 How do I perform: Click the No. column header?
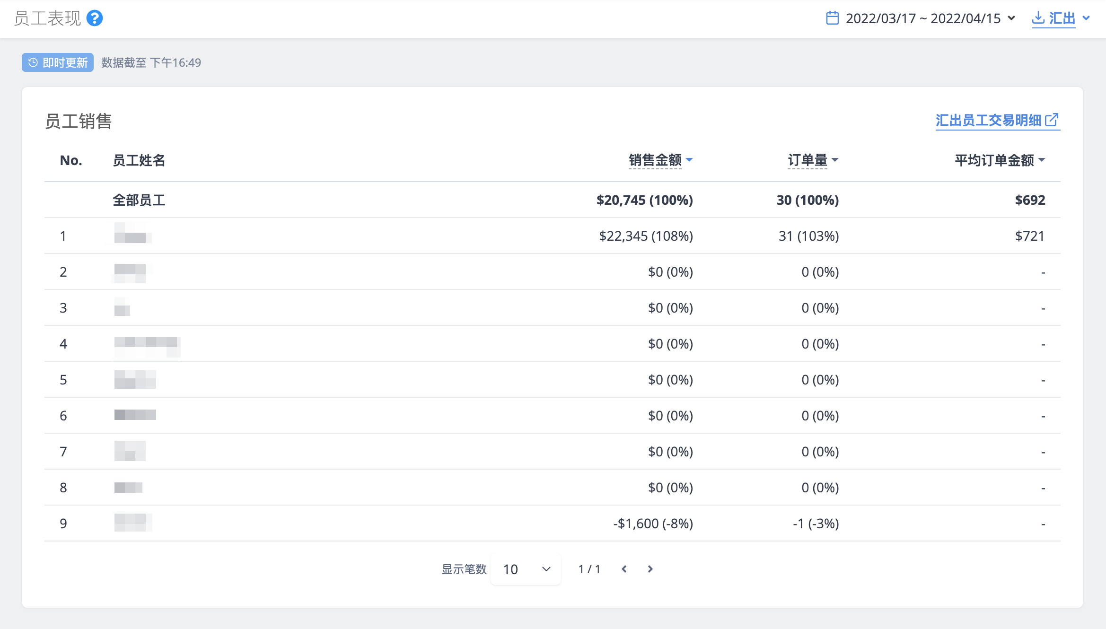pyautogui.click(x=71, y=160)
